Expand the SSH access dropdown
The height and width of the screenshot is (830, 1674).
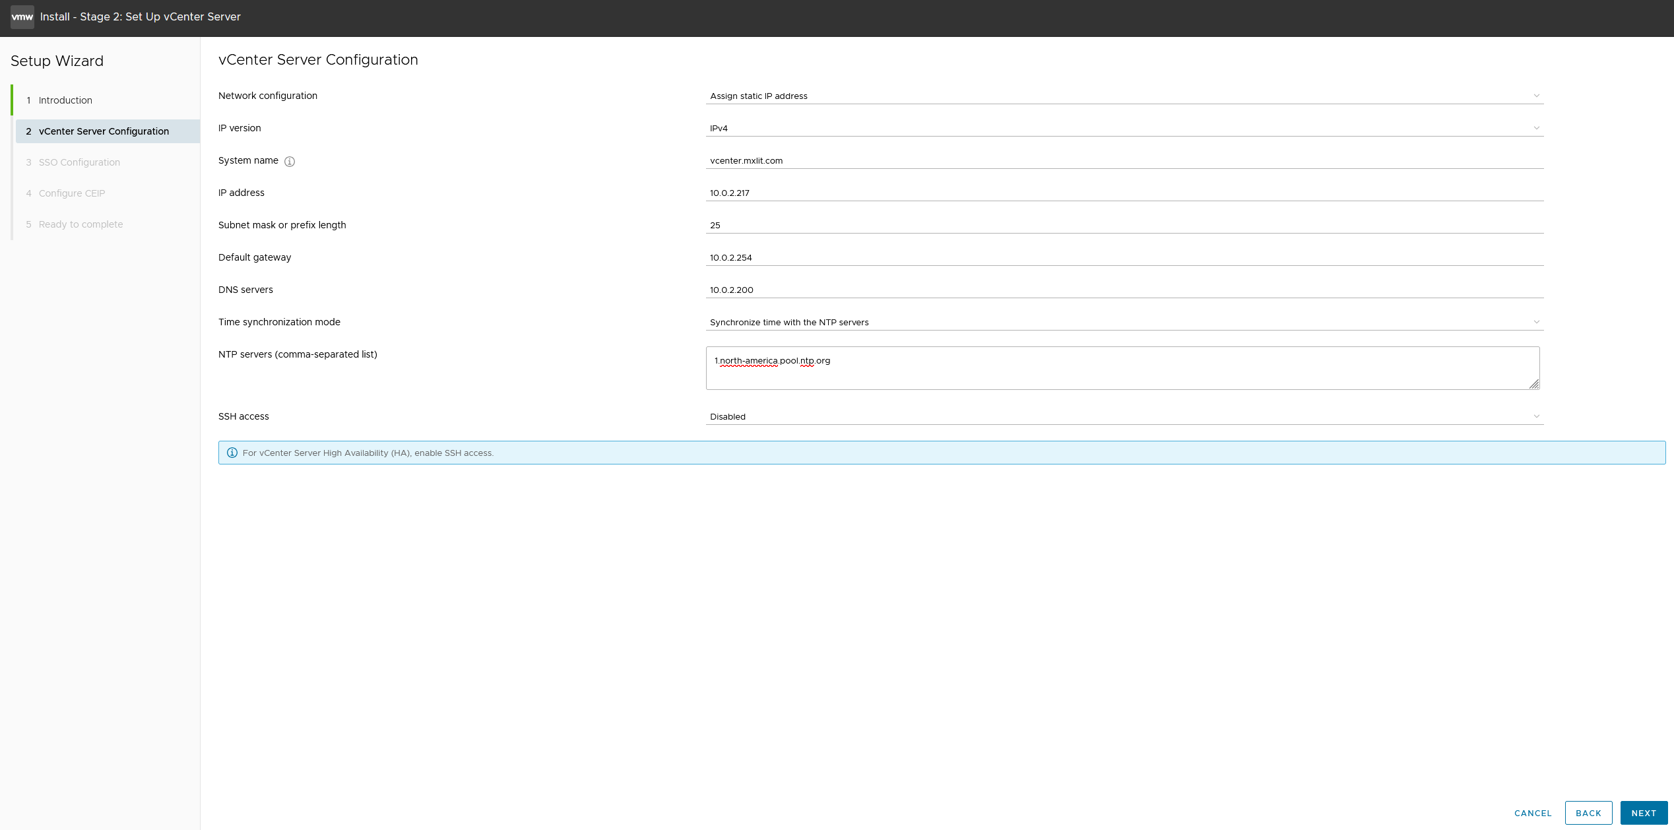coord(1124,416)
